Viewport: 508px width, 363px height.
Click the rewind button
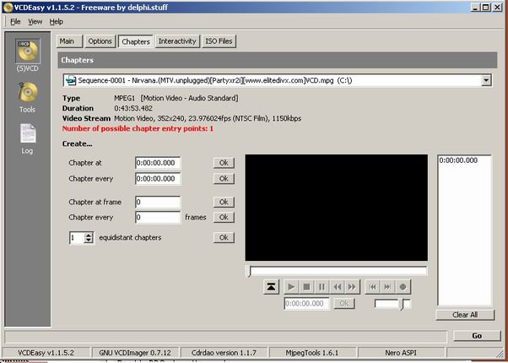point(337,287)
